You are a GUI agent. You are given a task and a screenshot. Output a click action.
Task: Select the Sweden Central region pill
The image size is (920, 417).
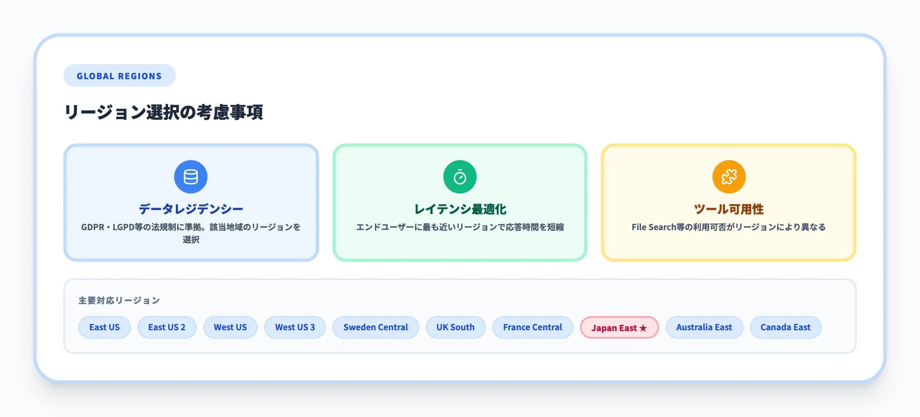(x=375, y=327)
